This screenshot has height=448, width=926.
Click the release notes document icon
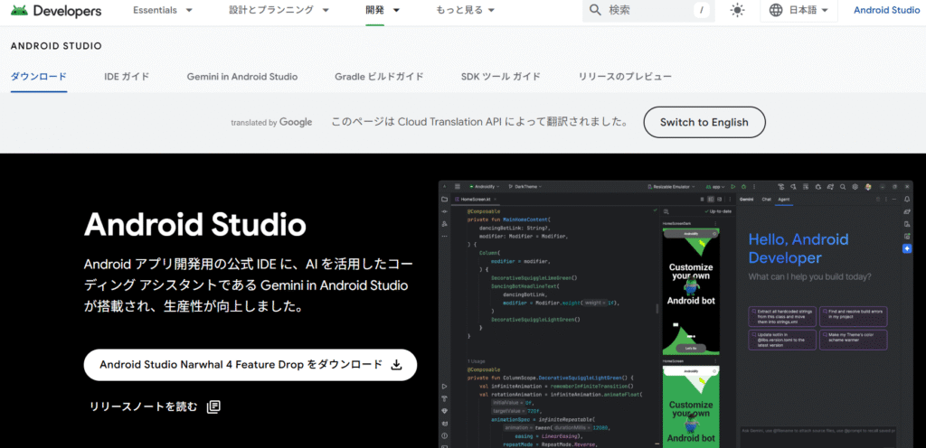[213, 406]
